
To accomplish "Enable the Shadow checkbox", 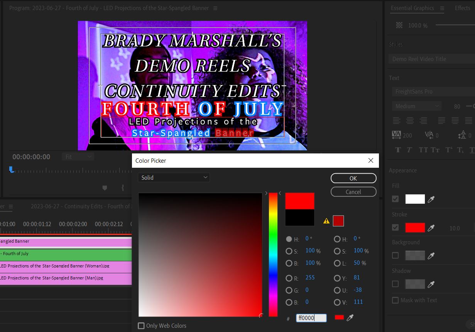I will point(395,284).
